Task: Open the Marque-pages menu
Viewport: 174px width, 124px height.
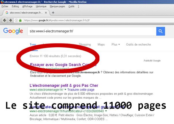Action: pyautogui.click(x=58, y=6)
